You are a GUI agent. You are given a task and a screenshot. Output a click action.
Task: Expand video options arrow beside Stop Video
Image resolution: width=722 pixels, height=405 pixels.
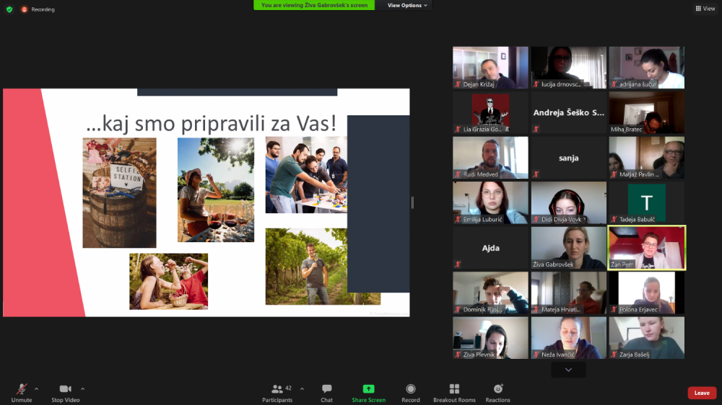pos(82,388)
